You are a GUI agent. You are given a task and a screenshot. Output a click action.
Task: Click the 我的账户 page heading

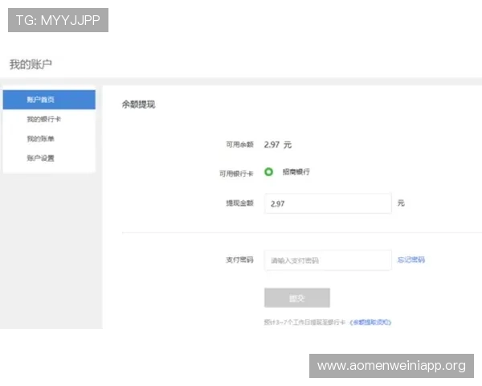31,64
